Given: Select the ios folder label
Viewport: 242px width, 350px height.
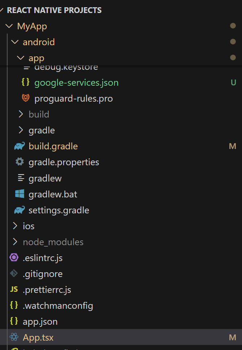Looking at the screenshot, I should pos(29,226).
